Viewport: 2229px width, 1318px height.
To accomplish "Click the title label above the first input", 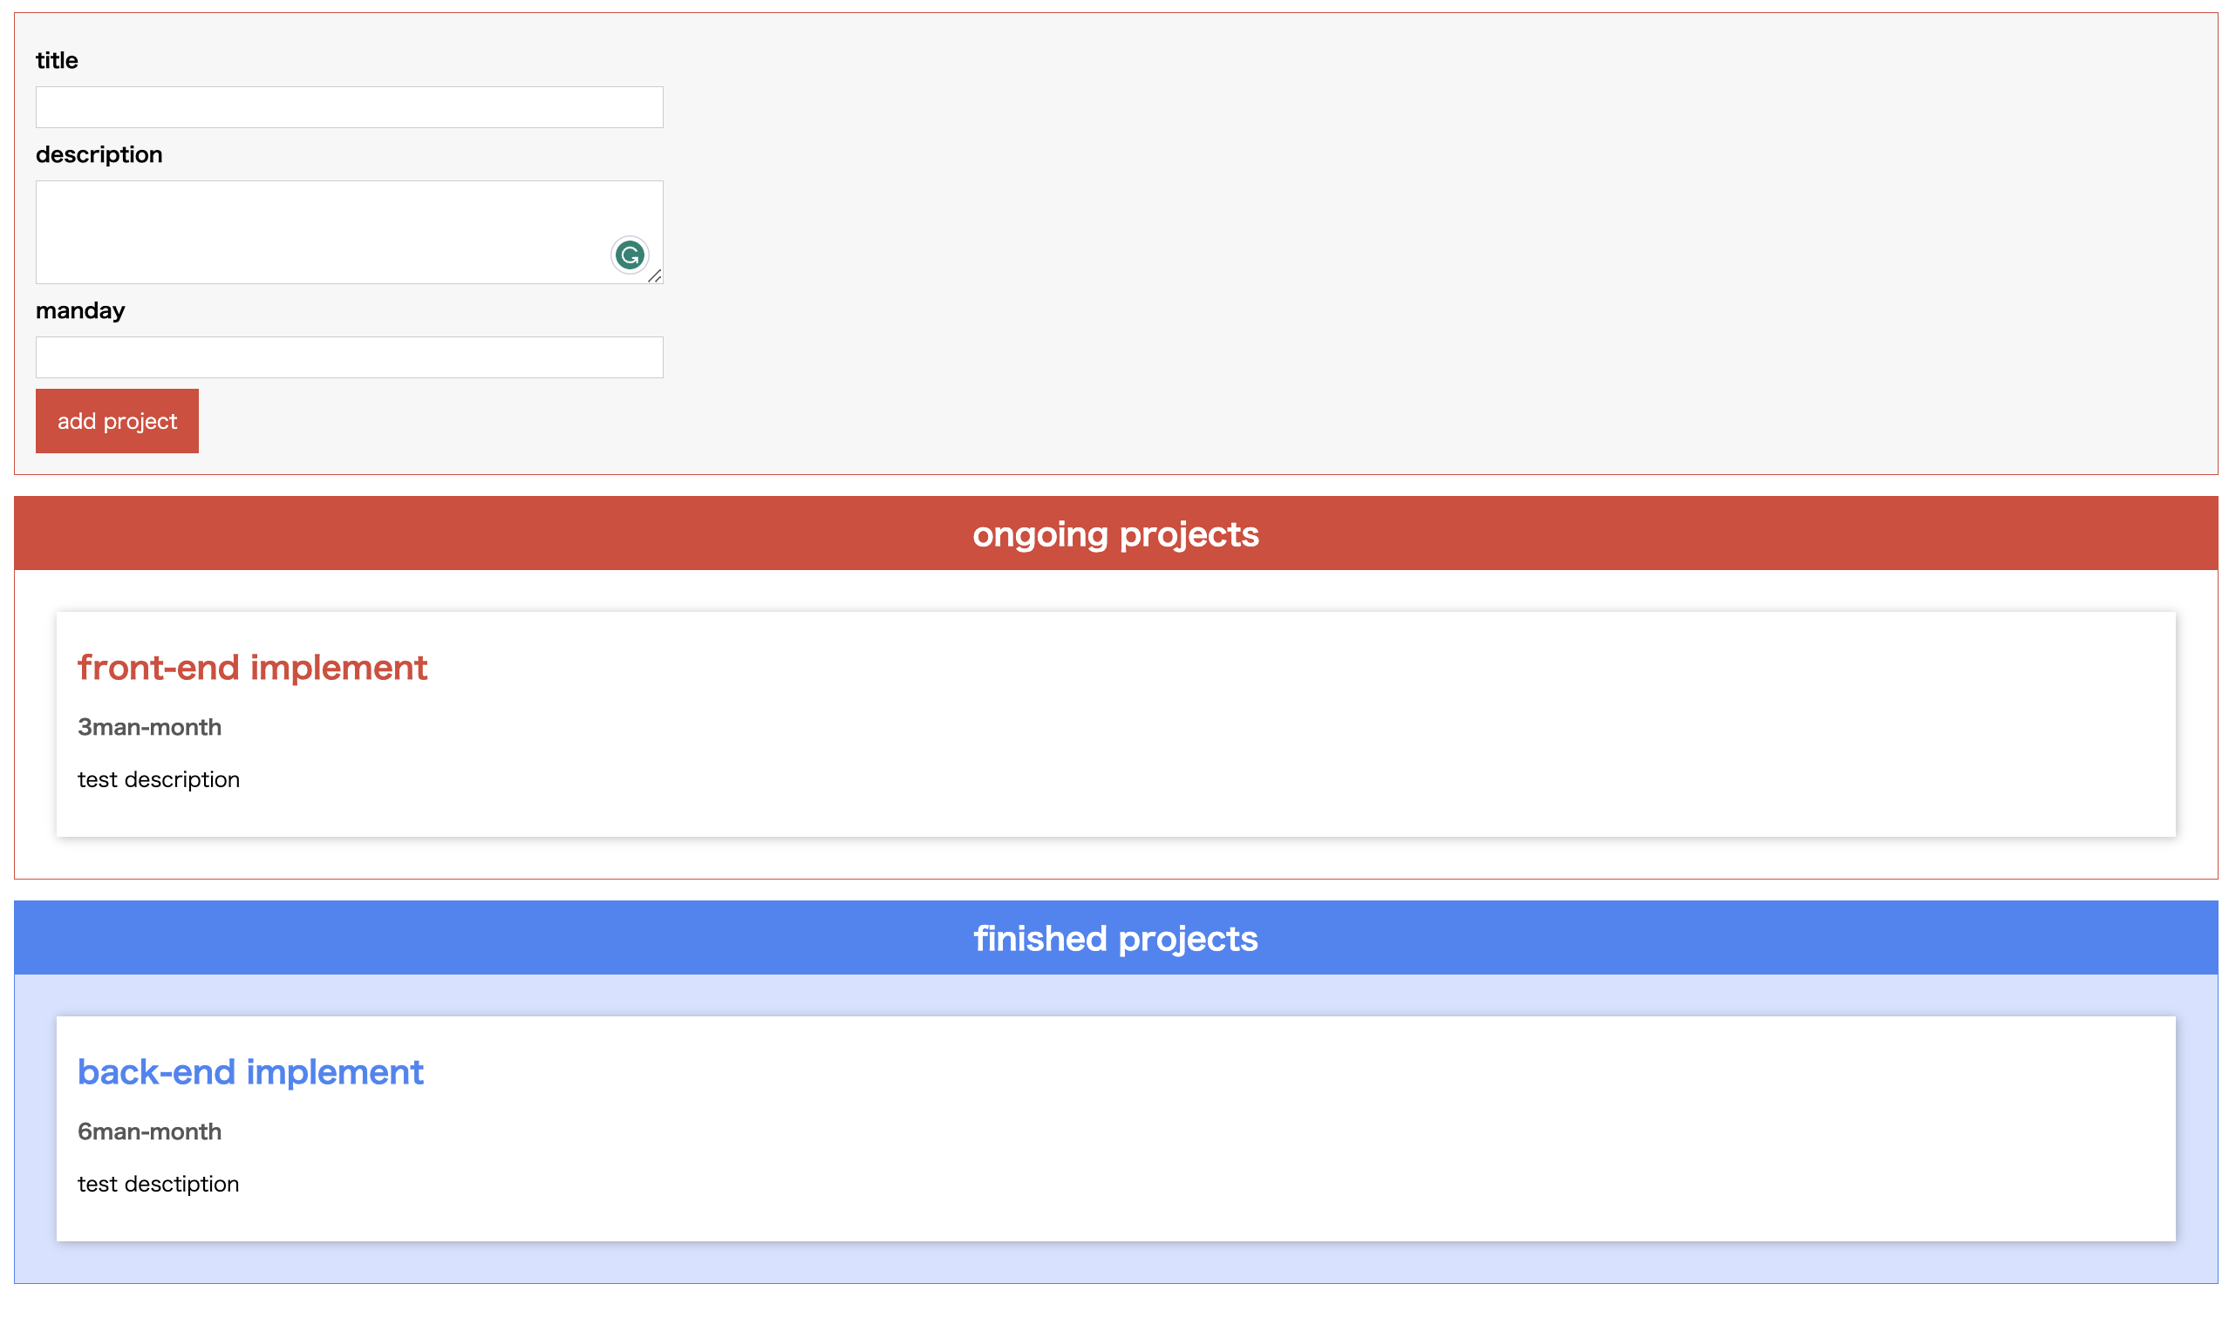I will [56, 59].
